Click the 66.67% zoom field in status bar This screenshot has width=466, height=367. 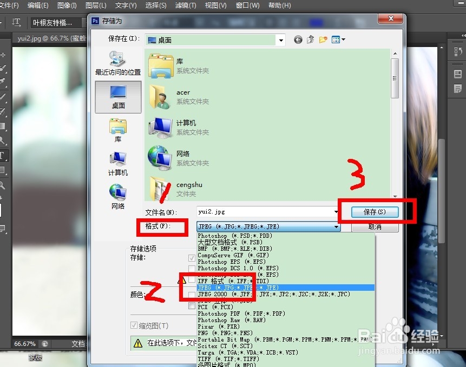tap(25, 344)
